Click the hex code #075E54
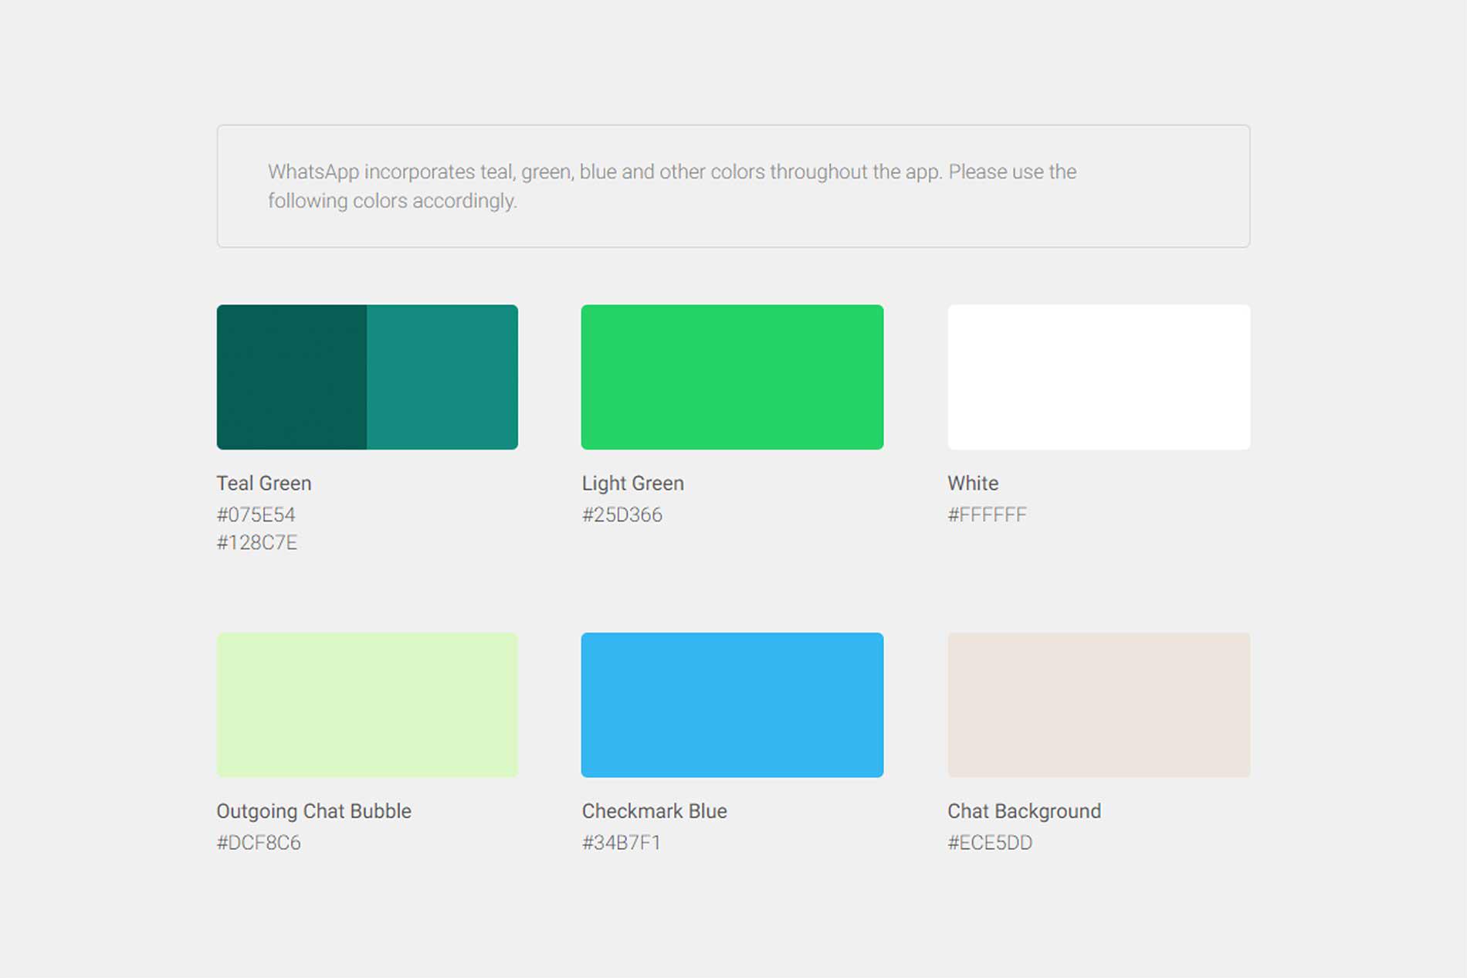 click(x=256, y=514)
